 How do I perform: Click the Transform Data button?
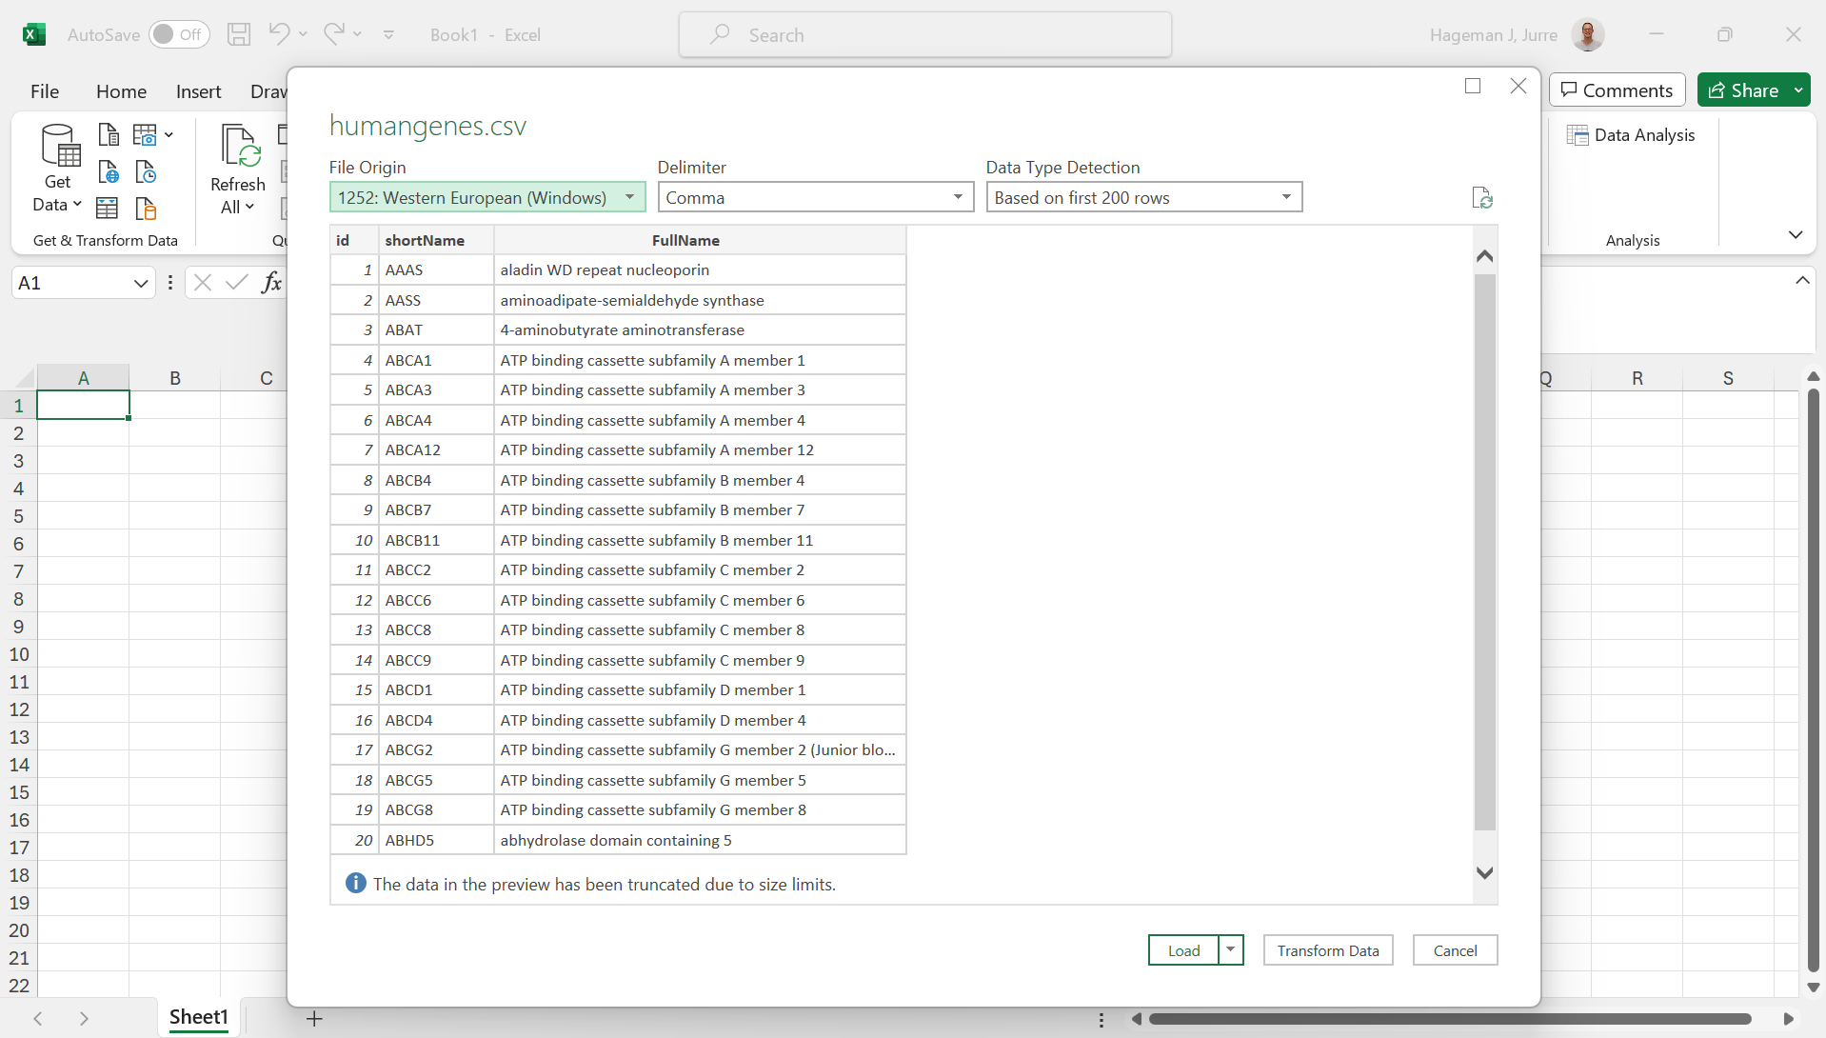(x=1327, y=950)
